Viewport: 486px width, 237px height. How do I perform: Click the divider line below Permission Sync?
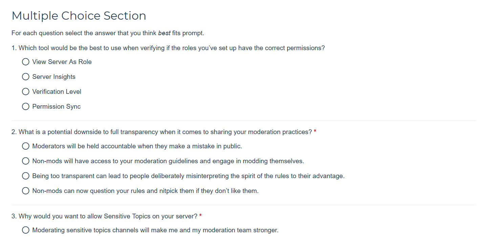(244, 121)
